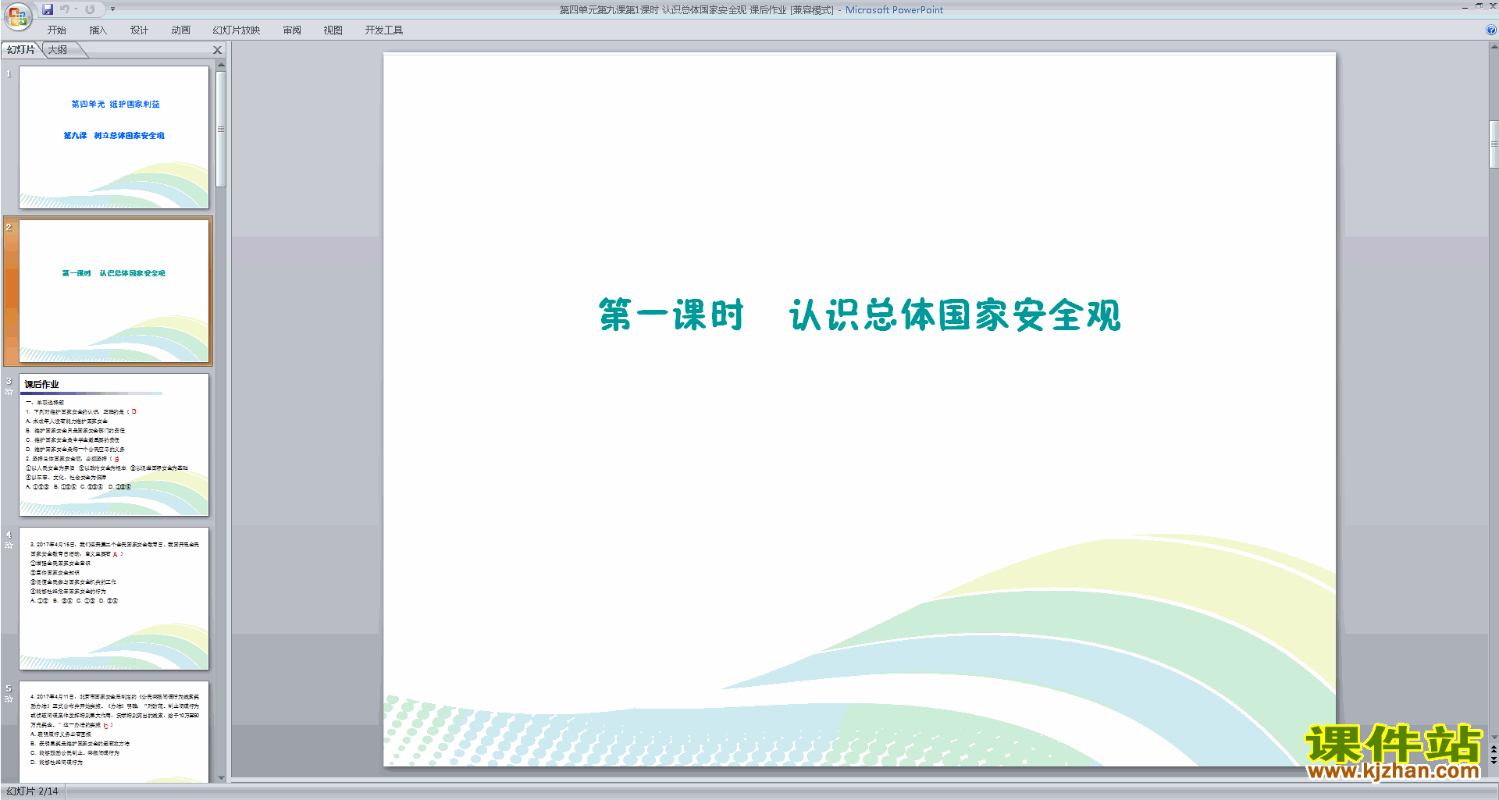Click the animation star icon on slide 4

click(9, 546)
